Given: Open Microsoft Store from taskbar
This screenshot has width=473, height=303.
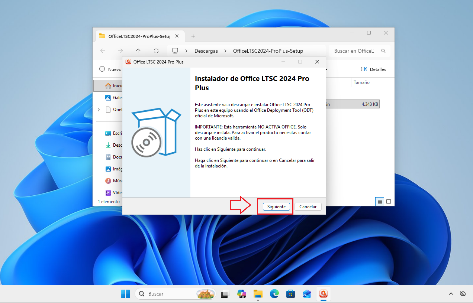Looking at the screenshot, I should click(291, 294).
